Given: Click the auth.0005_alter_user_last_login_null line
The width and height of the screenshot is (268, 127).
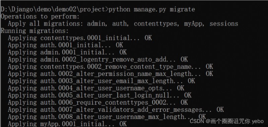Looking at the screenshot, I should pyautogui.click(x=99, y=95).
